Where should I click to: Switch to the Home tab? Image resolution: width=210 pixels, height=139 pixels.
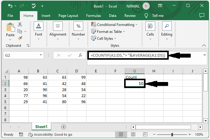tap(29, 16)
